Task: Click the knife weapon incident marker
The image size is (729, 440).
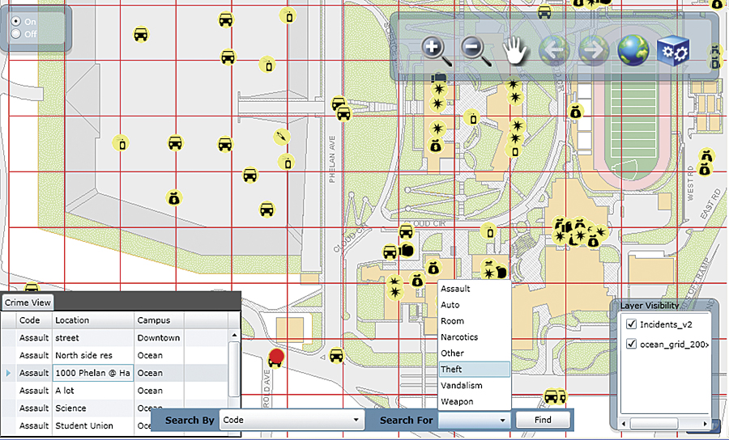Action: point(282,137)
